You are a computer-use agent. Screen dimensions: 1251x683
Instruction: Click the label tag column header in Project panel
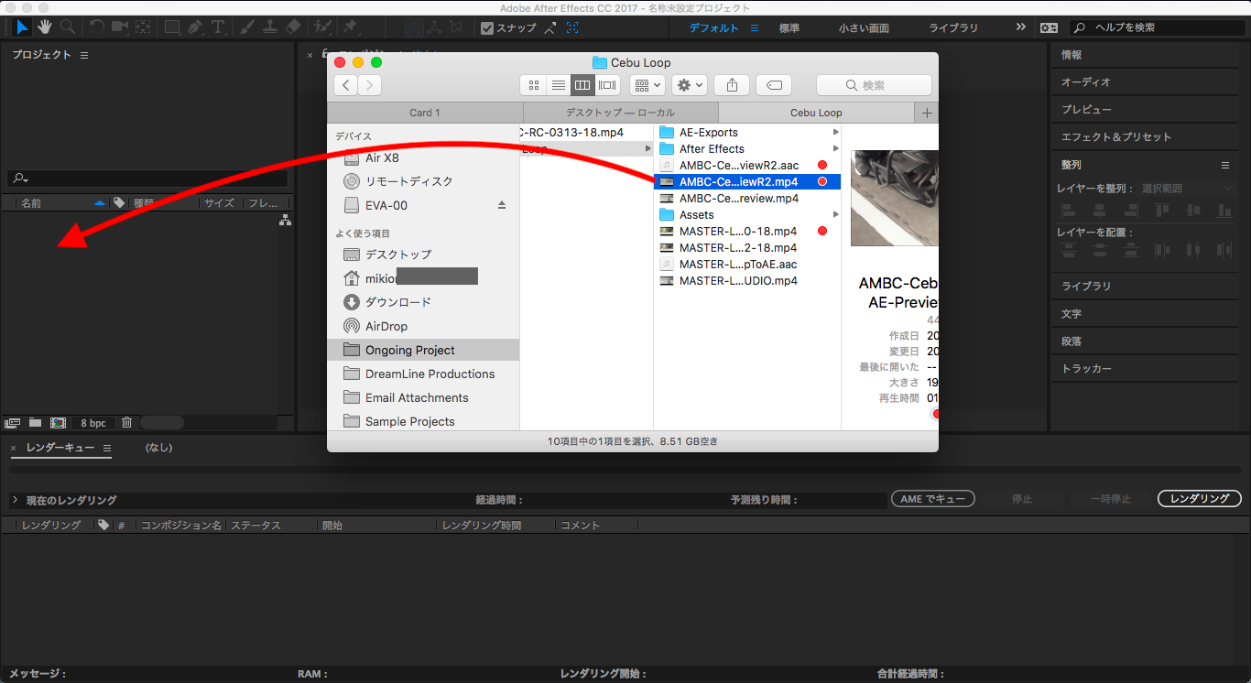coord(119,203)
